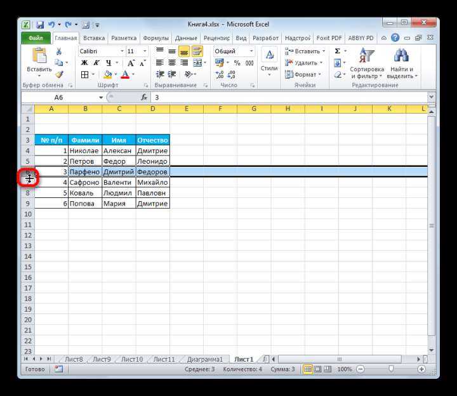Toggle bottom vertical alignment button
The height and width of the screenshot is (396, 457).
184,51
